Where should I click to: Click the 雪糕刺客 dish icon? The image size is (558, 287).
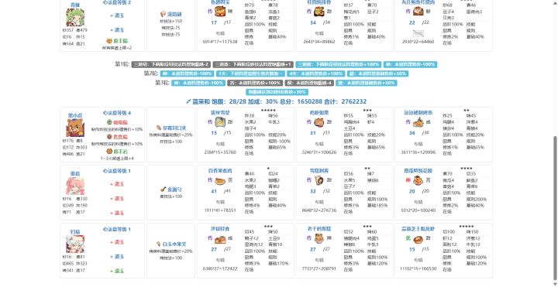tap(319, 181)
